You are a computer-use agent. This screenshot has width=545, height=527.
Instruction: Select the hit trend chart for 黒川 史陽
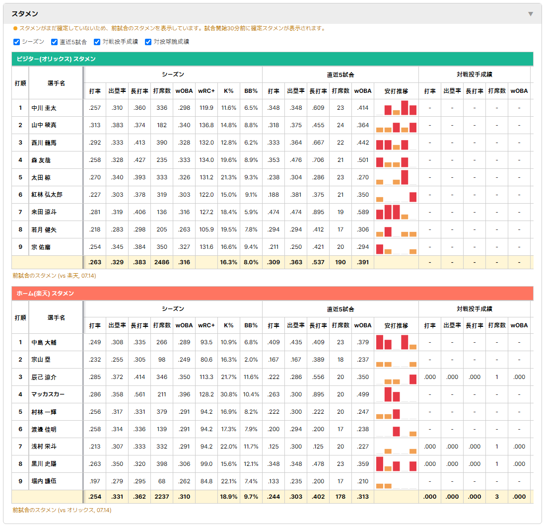[x=396, y=464]
